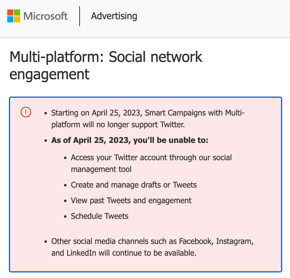290x278 pixels.
Task: Click the 'Starting on April 25, 2023' bullet
Action: [x=148, y=119]
